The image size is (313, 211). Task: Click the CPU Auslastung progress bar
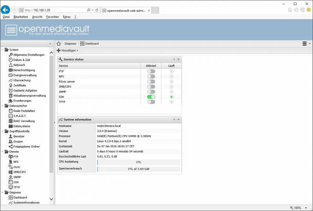tap(139, 162)
